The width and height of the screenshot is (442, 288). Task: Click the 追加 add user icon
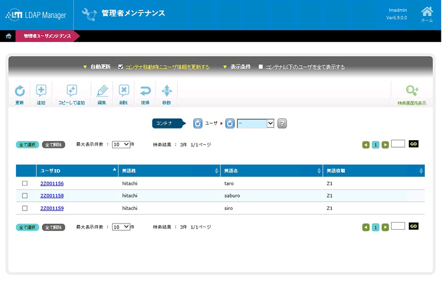(x=41, y=91)
